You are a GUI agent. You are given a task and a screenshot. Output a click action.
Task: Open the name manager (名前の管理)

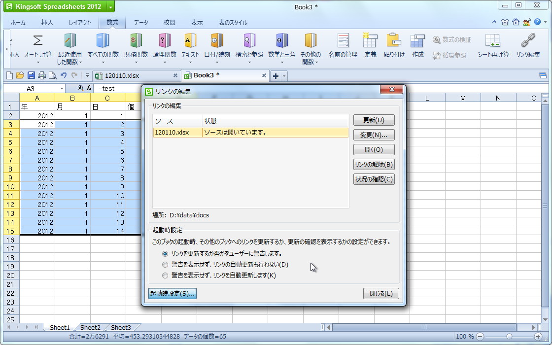coord(343,46)
